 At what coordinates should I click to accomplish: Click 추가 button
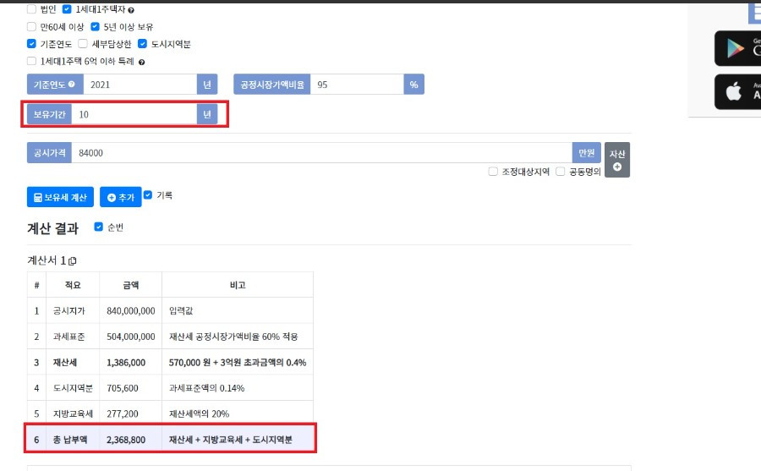121,197
